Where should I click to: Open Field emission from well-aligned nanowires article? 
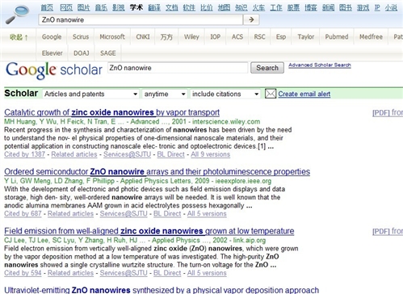(149, 231)
